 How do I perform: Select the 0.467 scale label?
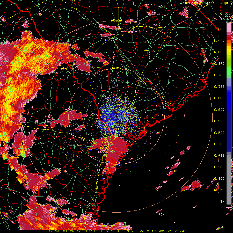coord(219,144)
